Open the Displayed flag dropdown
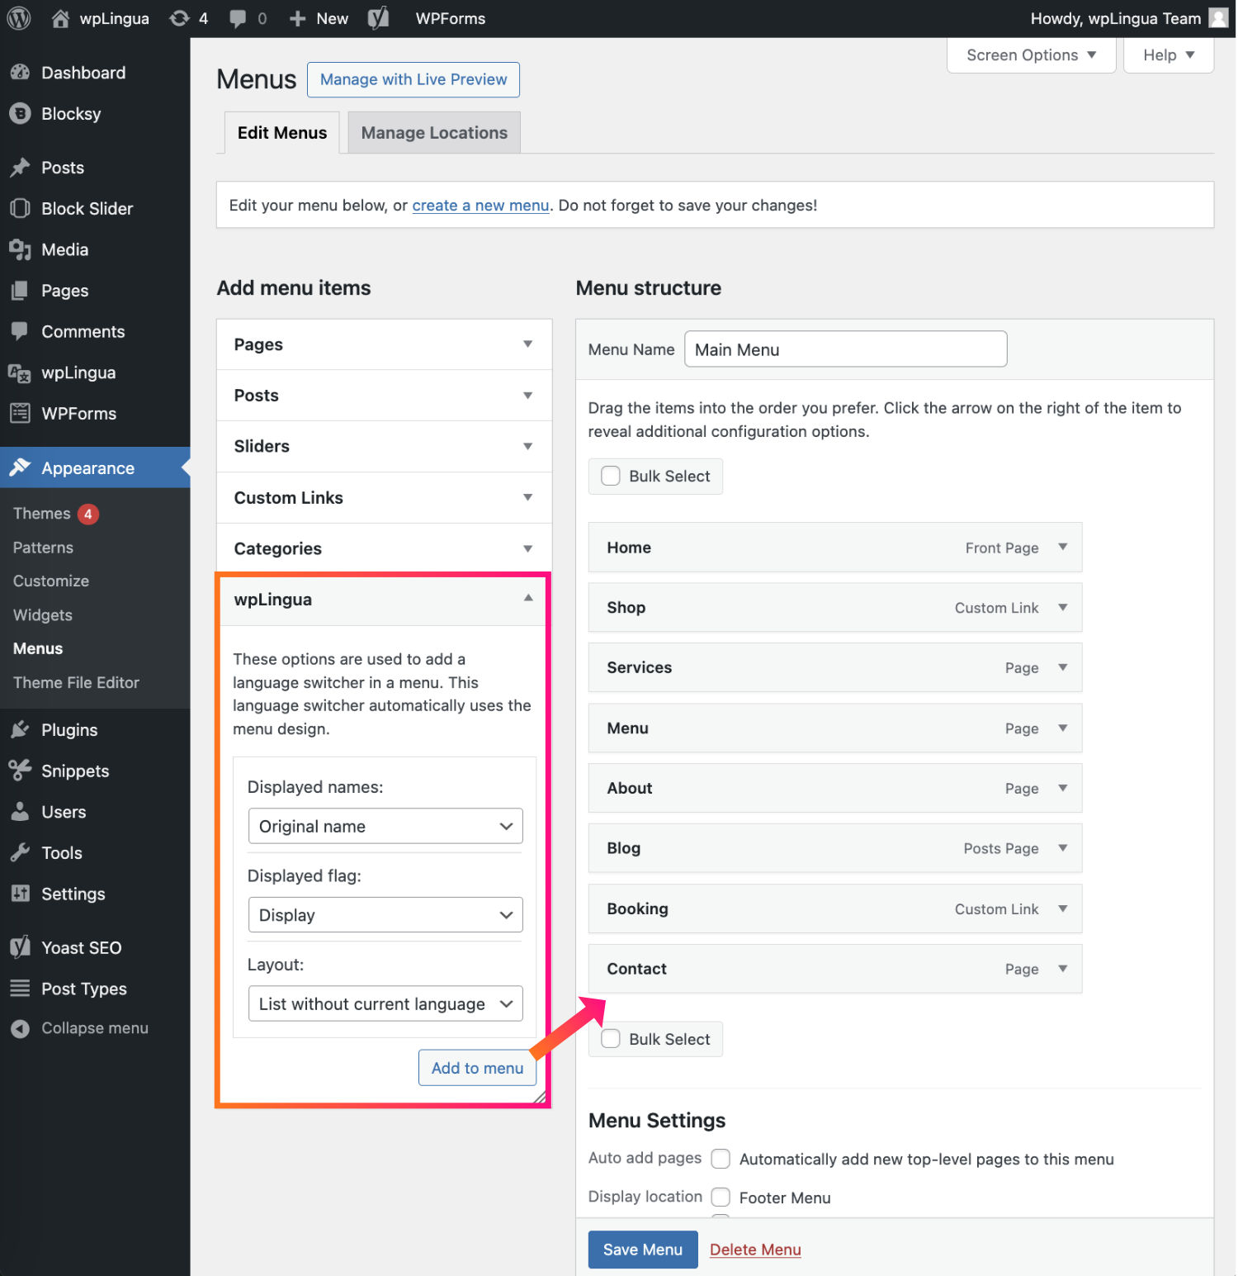Viewport: 1238px width, 1276px height. pyautogui.click(x=385, y=915)
